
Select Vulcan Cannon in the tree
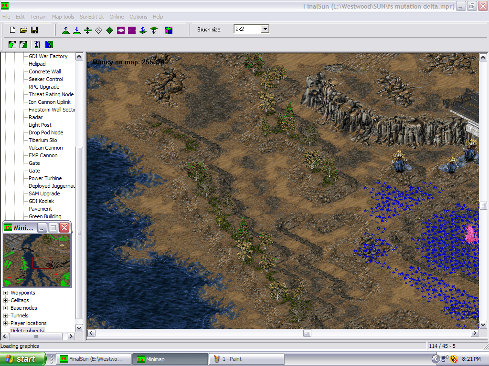(45, 148)
